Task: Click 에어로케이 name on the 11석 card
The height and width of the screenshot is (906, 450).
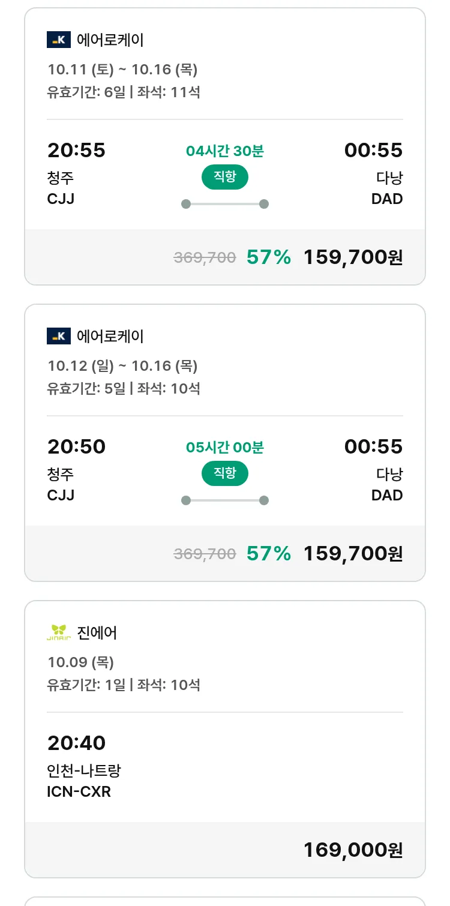Action: tap(110, 40)
